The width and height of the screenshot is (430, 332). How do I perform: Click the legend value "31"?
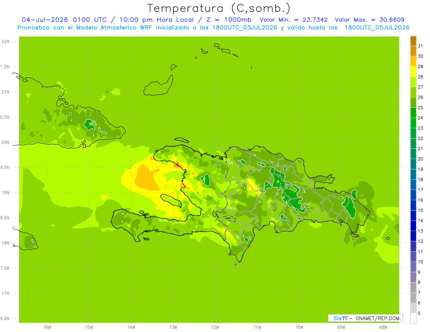[x=421, y=46]
